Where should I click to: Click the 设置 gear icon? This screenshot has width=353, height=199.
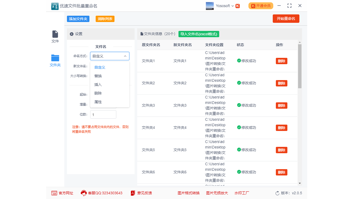tap(71, 34)
